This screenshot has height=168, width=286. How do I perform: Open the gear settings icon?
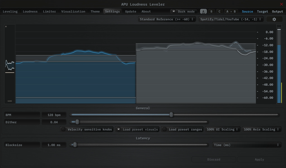coord(274,19)
